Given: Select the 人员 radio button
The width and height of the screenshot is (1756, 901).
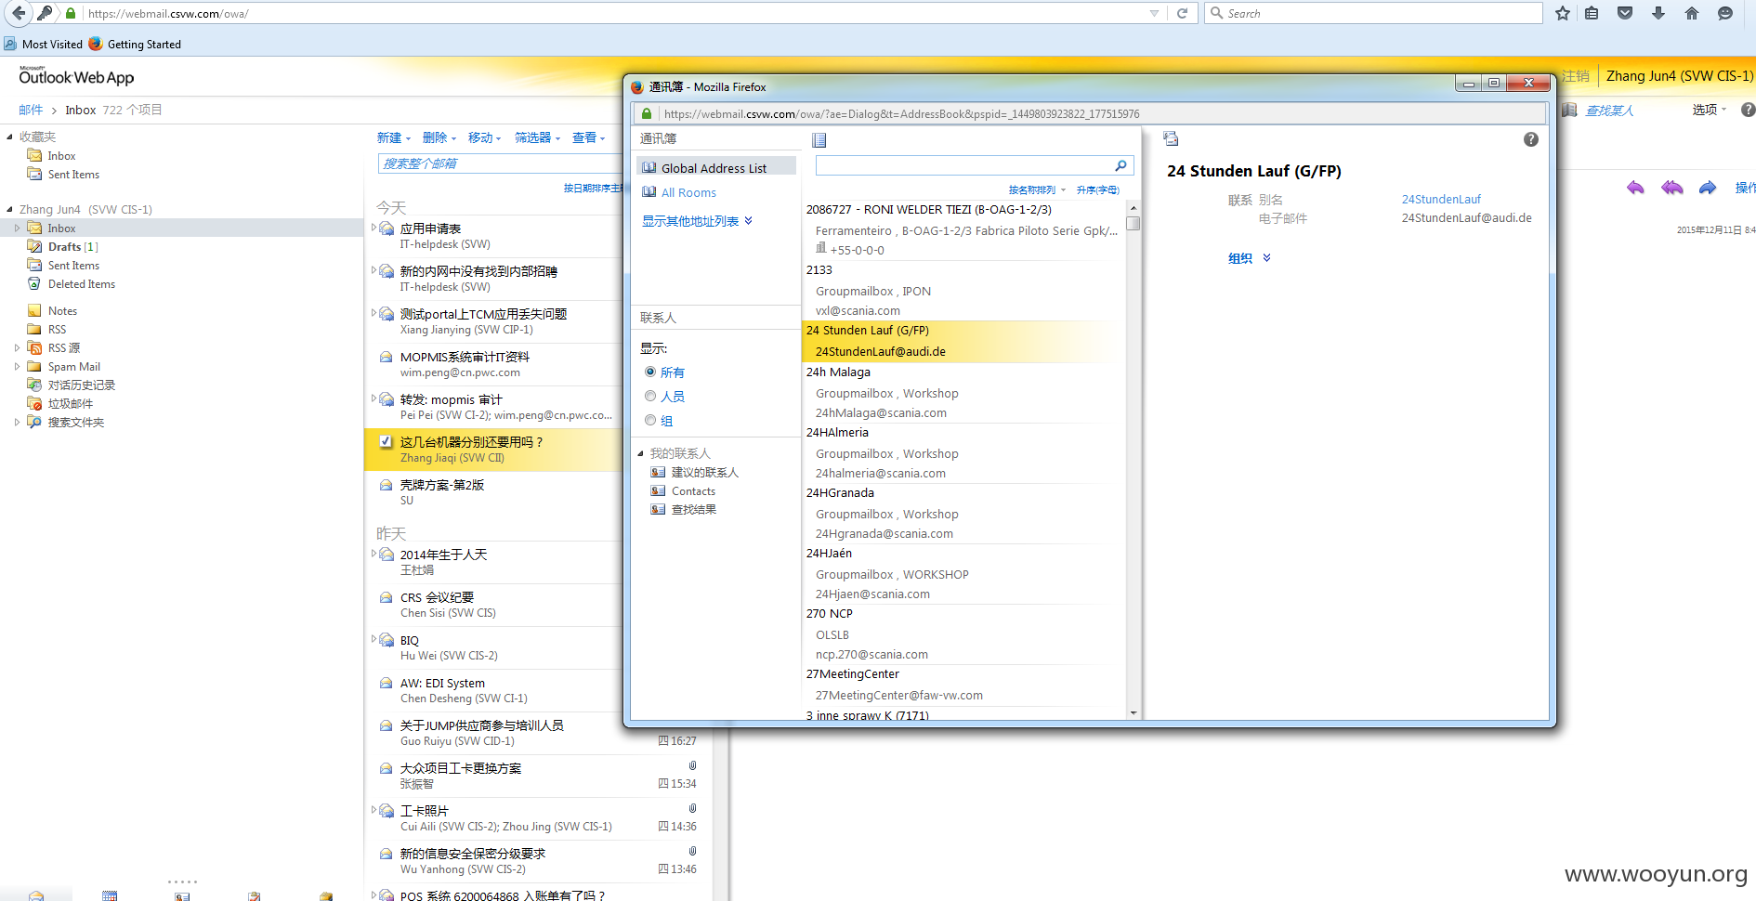Looking at the screenshot, I should click(x=650, y=396).
